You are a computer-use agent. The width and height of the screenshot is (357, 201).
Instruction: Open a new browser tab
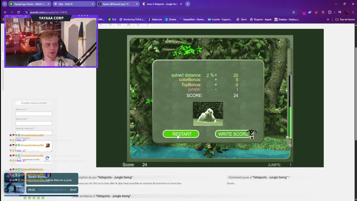(x=188, y=4)
